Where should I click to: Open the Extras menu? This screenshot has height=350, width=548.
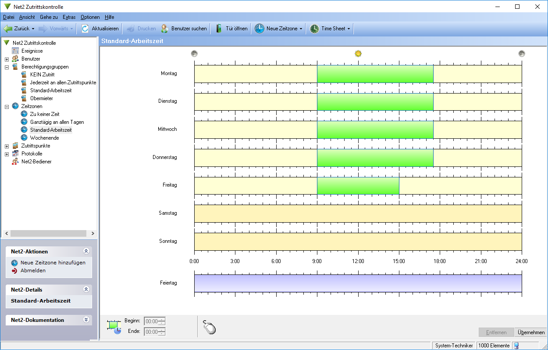(x=69, y=17)
